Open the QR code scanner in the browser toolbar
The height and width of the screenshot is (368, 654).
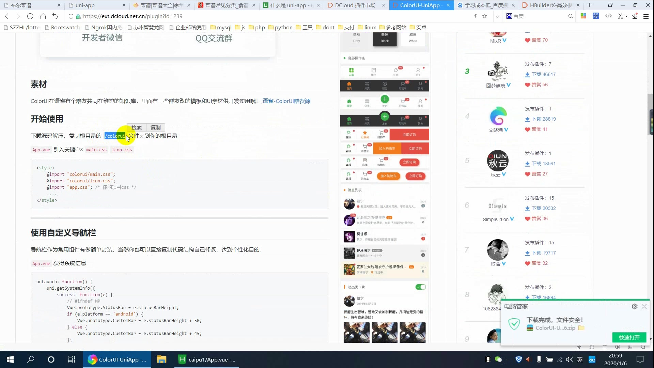point(596,16)
